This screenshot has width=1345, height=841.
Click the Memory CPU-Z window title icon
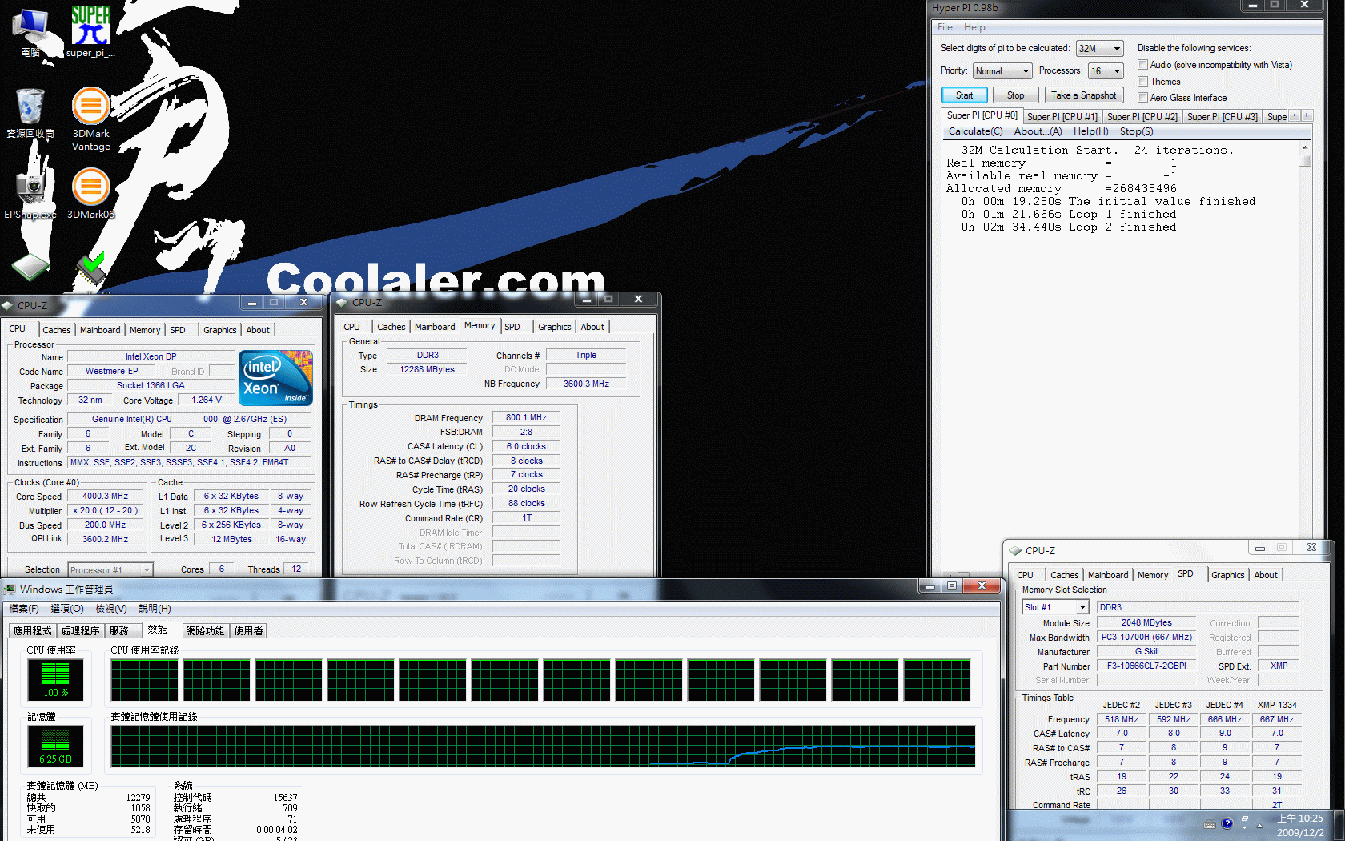[342, 302]
